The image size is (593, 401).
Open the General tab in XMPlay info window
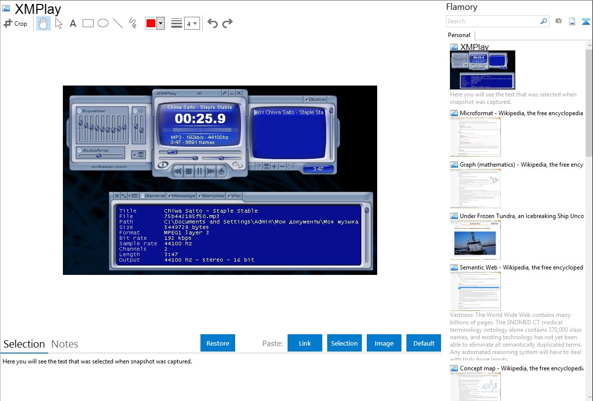153,196
